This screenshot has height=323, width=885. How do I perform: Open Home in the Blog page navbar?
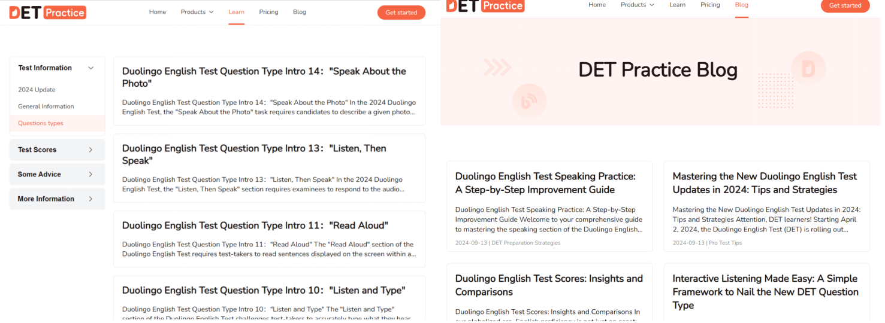pyautogui.click(x=597, y=5)
